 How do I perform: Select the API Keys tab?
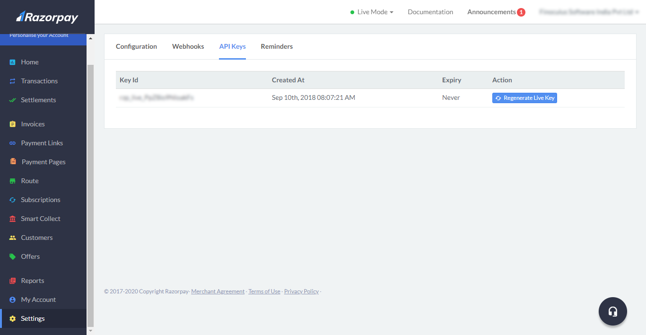232,46
